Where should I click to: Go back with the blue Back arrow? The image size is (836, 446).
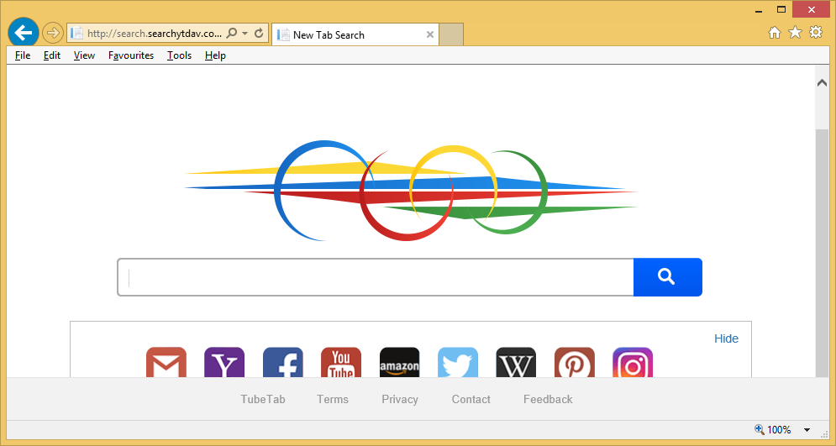[23, 33]
